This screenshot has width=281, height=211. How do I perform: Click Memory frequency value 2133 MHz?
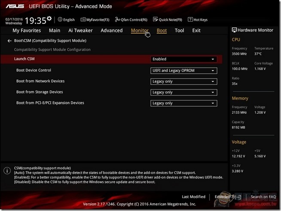pos(239,112)
